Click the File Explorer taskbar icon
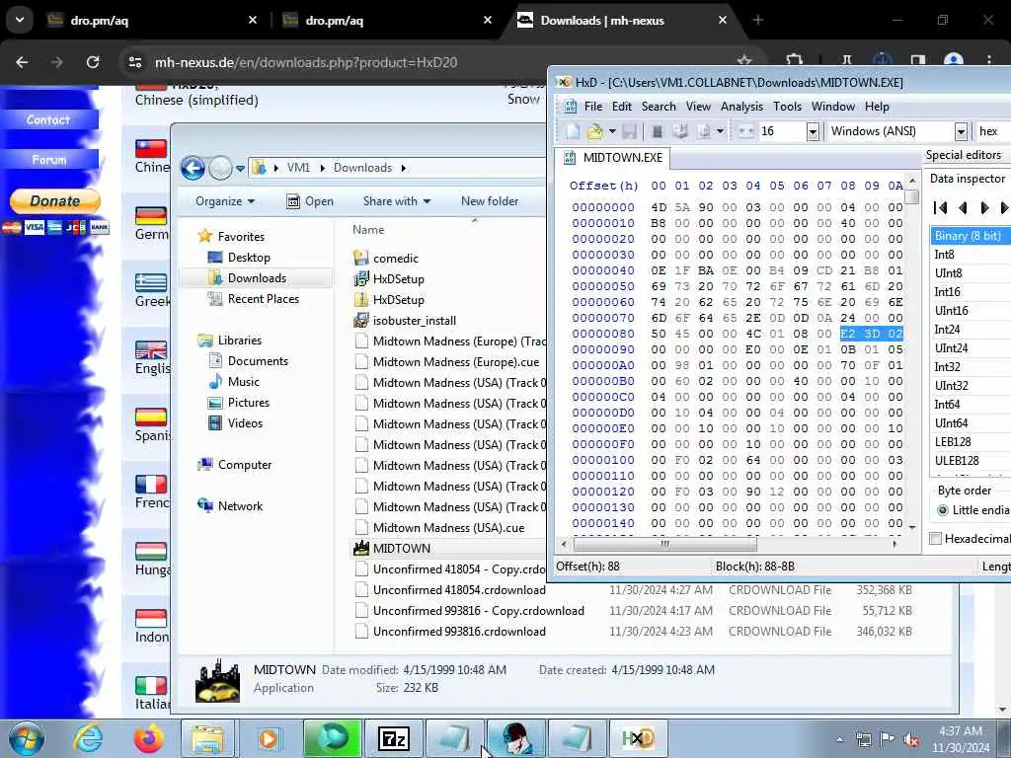 207,738
